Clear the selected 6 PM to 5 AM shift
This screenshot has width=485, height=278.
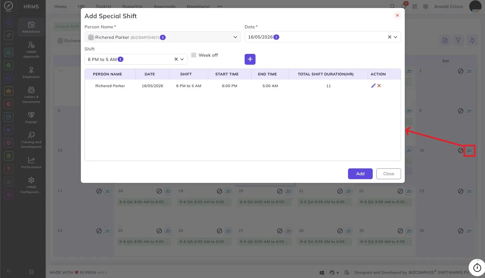[176, 59]
